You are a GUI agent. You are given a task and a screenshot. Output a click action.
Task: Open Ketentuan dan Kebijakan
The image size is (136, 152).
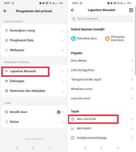34,91
